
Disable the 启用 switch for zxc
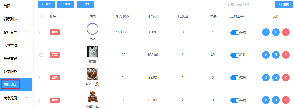click(235, 32)
